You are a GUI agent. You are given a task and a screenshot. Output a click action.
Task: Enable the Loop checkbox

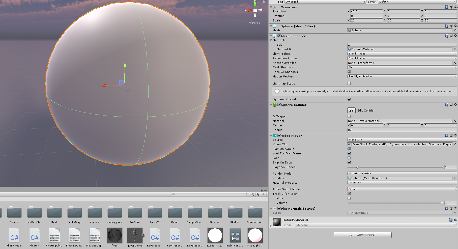[x=349, y=158]
